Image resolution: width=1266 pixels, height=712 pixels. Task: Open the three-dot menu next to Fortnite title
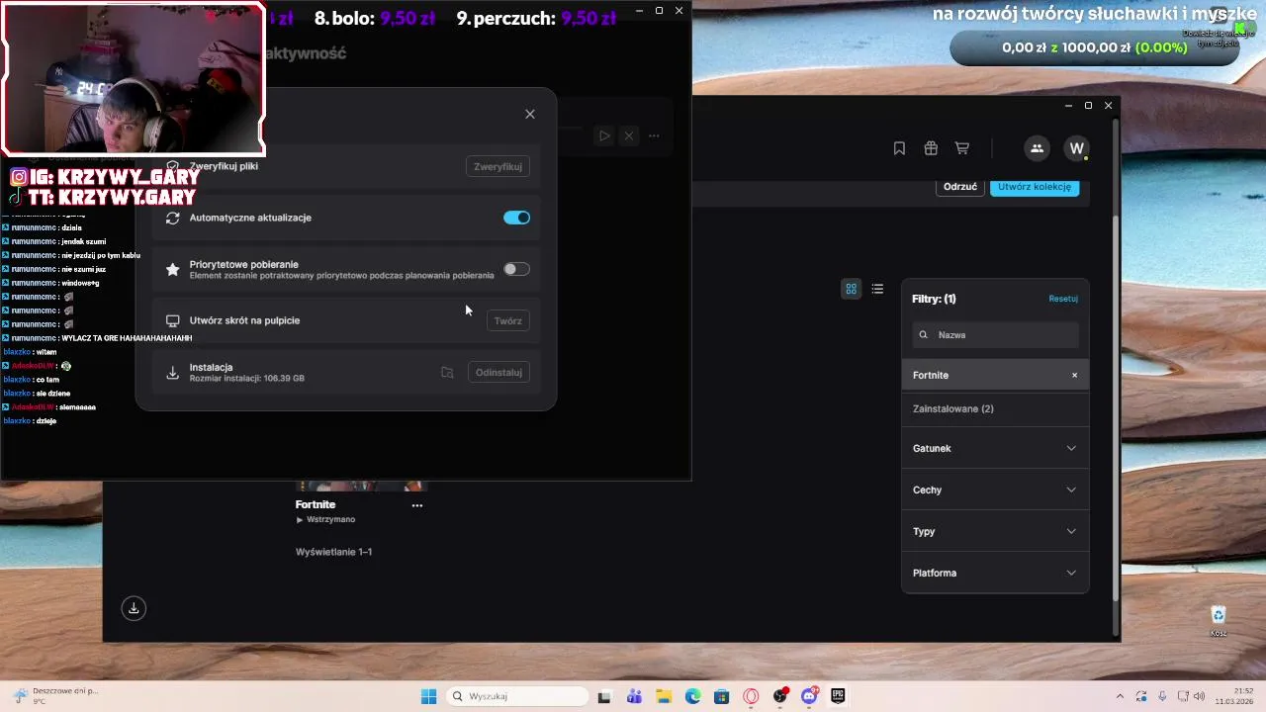(417, 505)
